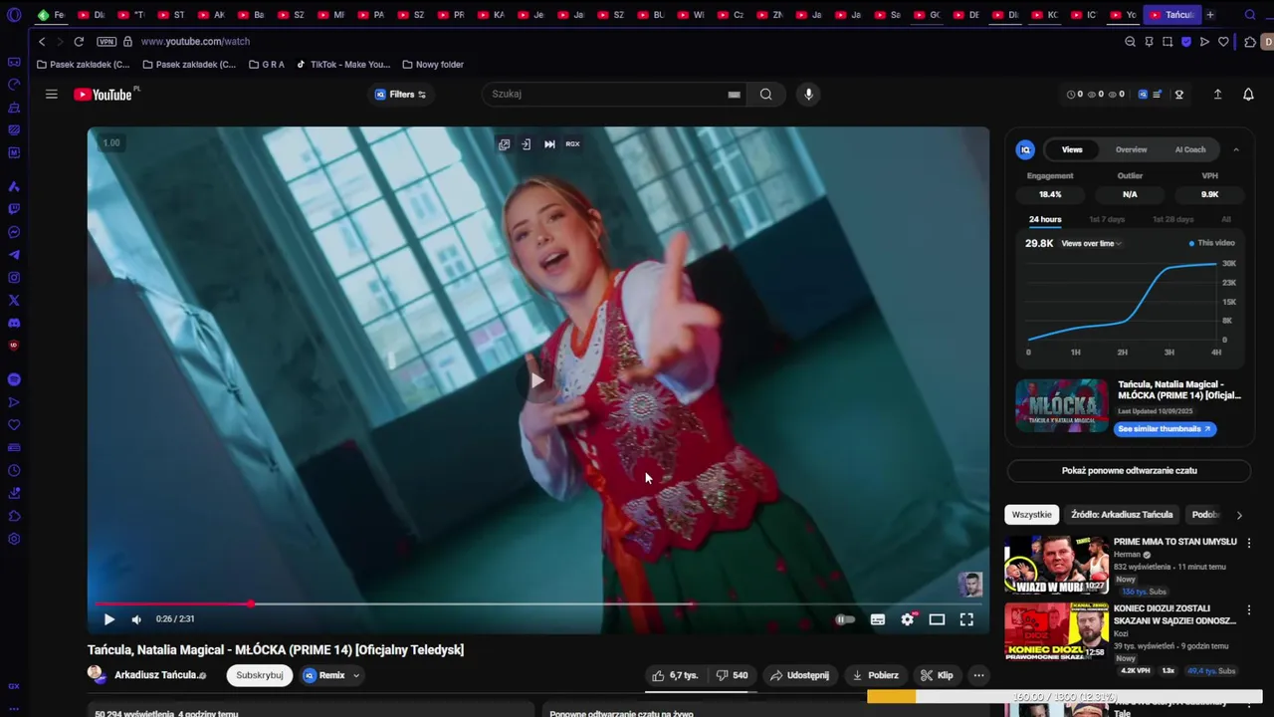
Task: Go back in browser history
Action: [x=42, y=42]
